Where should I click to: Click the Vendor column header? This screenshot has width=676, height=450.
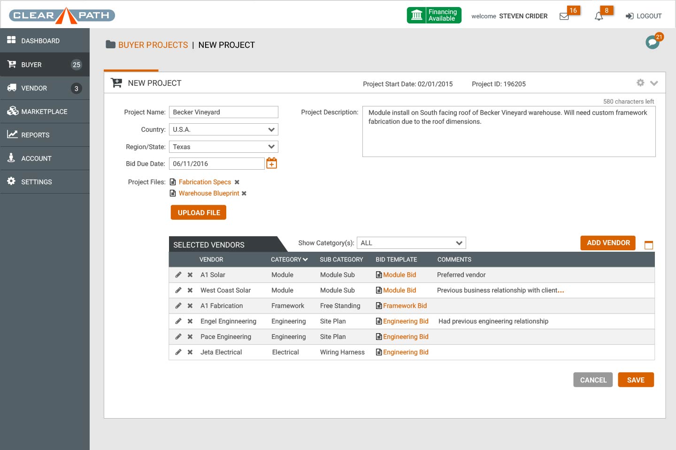(211, 259)
